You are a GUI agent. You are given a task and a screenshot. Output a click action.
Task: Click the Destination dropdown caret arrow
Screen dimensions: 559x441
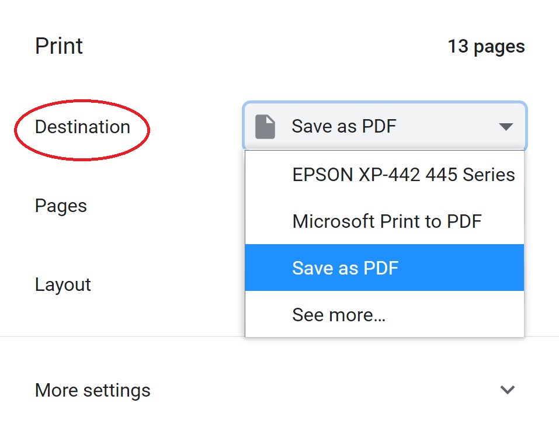pyautogui.click(x=506, y=127)
